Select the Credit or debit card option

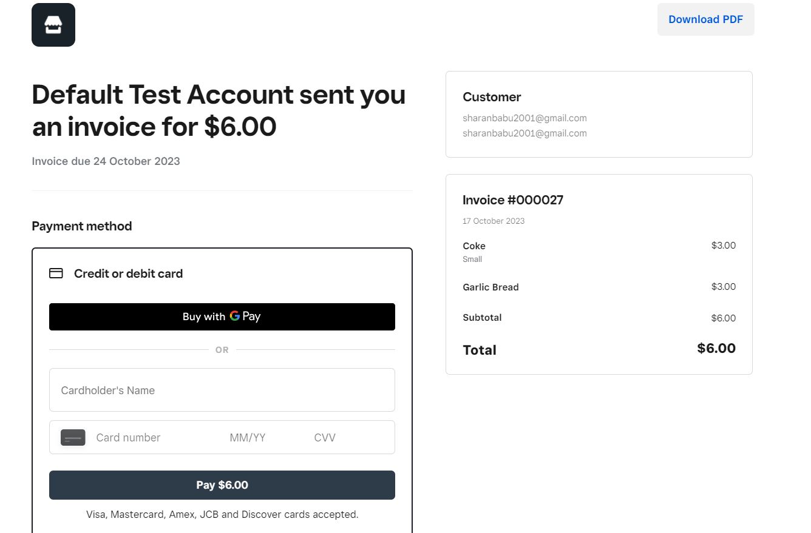[128, 273]
